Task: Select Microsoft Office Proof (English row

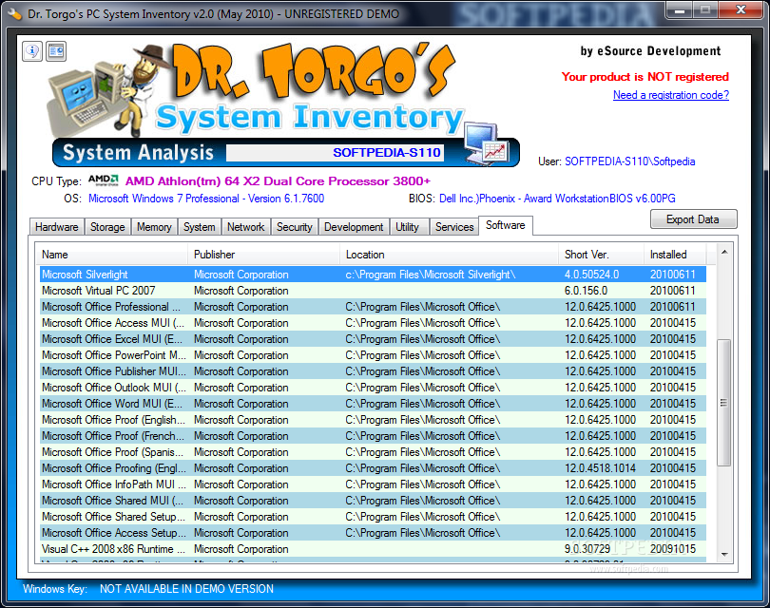Action: point(373,420)
